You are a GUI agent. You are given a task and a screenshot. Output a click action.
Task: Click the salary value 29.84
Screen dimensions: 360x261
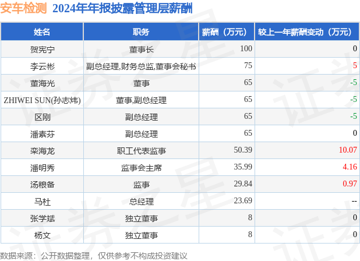(x=243, y=184)
